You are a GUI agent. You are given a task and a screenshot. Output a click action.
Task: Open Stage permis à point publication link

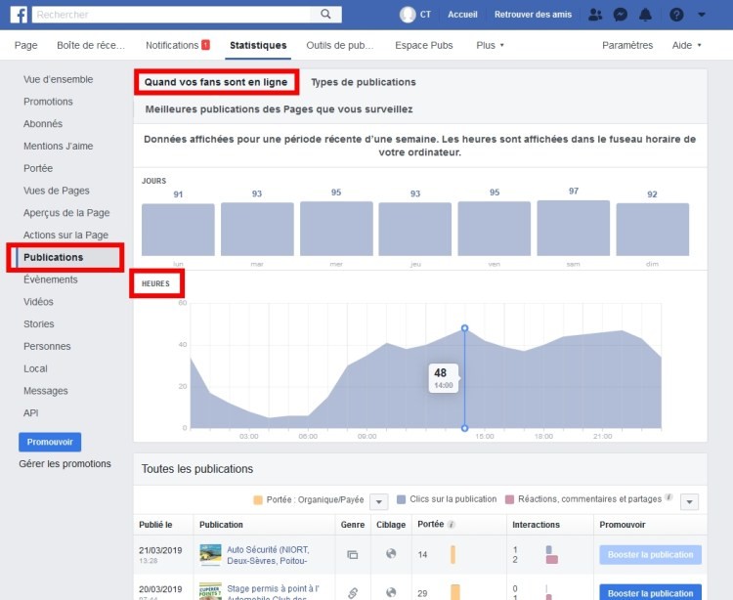273,592
